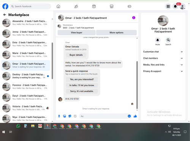Open Task View on the taskbar
Viewport: 190px width, 141px height.
tap(11, 132)
